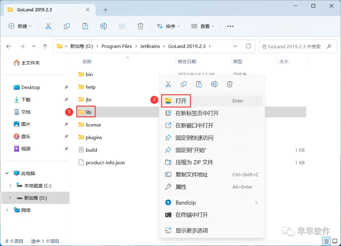Screen dimensions: 341x246
Task: Click the Cut scissors icon in the context menu
Action: [x=168, y=84]
